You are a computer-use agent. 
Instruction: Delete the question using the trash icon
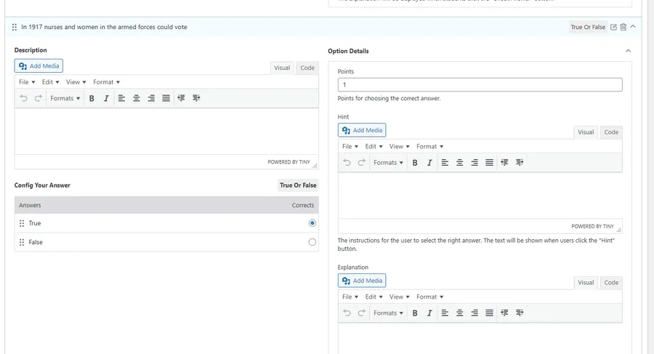(623, 27)
